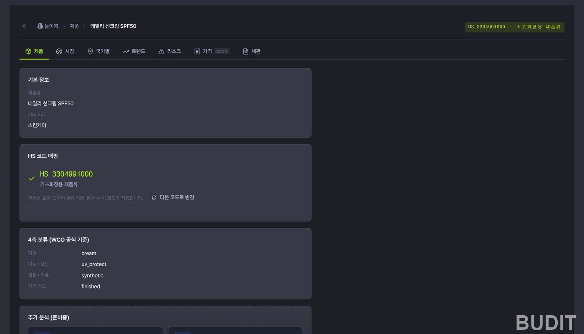Open the 놀이북 breadcrumb link
This screenshot has width=584, height=334.
pyautogui.click(x=48, y=26)
